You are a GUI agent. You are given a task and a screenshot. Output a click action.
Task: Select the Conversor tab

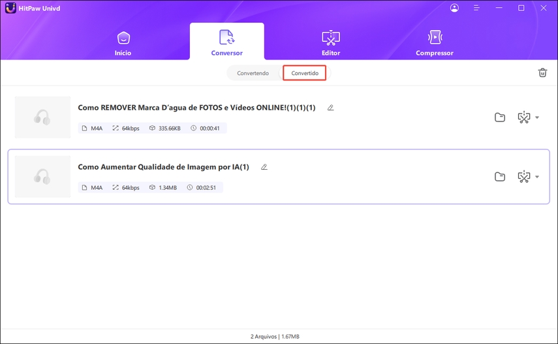[x=226, y=42]
